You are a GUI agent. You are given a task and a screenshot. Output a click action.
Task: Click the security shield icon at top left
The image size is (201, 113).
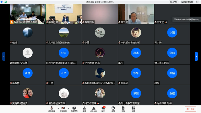coord(2,2)
